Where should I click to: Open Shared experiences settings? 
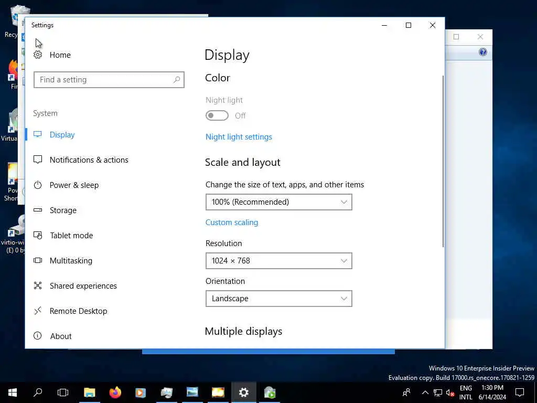(x=83, y=286)
